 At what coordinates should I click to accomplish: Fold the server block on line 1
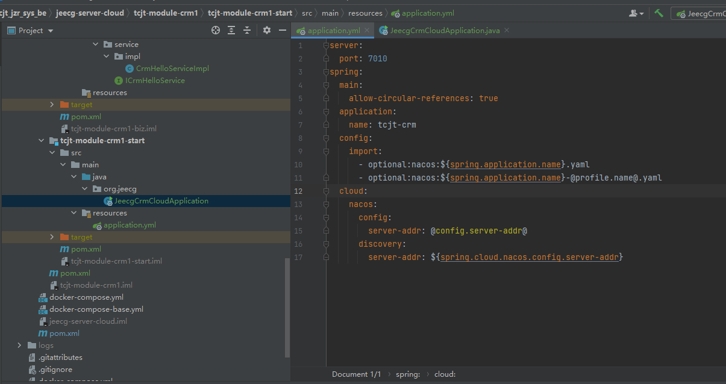coord(325,45)
